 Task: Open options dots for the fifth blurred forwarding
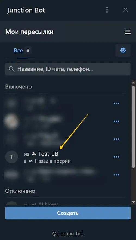tap(116, 174)
